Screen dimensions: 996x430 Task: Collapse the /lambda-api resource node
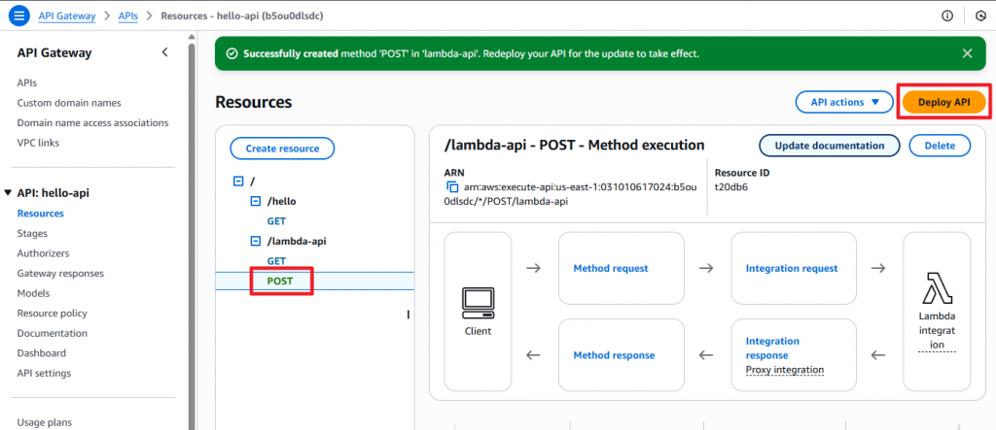pos(256,241)
